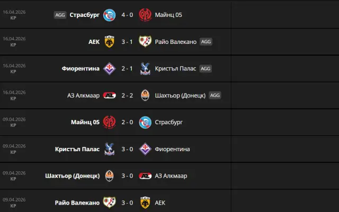Screen dimensions: 339x212
Task: Click the AGG badge next to Страсбург
Action: tap(60, 15)
